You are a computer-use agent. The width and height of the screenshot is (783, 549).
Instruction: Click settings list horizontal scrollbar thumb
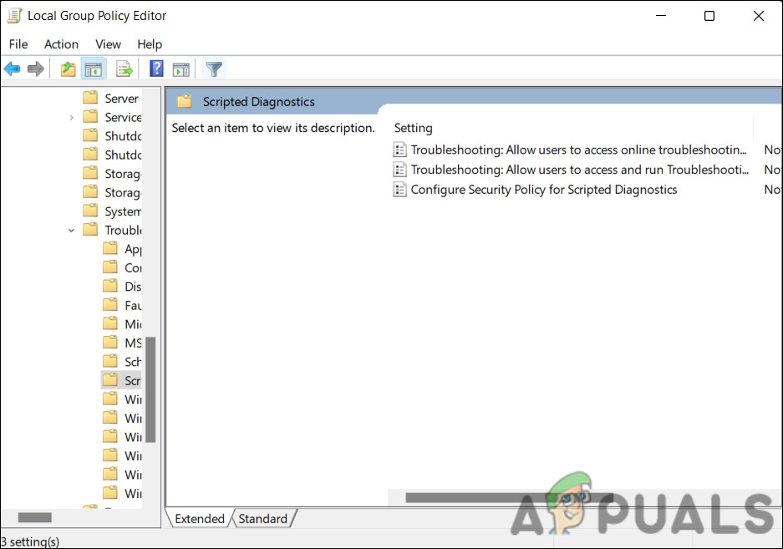pos(509,497)
